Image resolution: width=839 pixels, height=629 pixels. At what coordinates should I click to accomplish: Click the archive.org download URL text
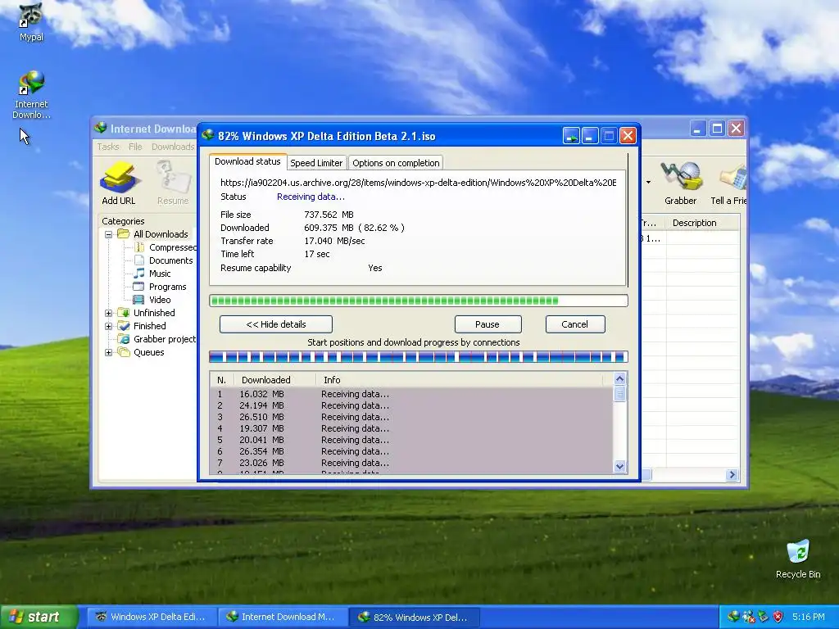(x=419, y=183)
